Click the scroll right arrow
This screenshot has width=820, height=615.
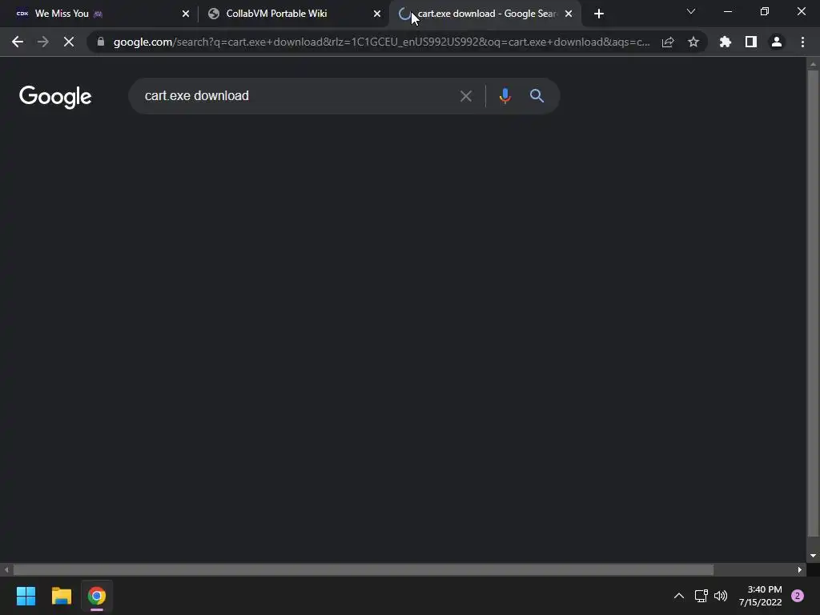click(800, 569)
